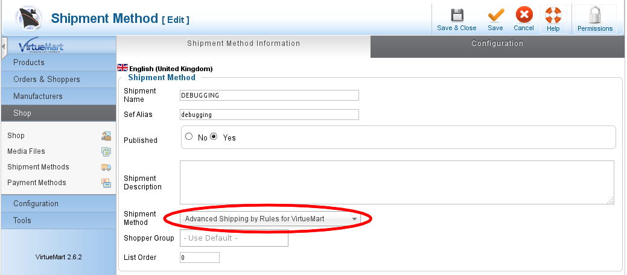Click the Save & Close floppy disk icon
Viewport: 627px width, 275px height.
(457, 15)
